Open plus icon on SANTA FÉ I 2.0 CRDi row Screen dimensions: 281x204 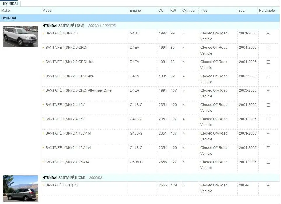[x=268, y=48]
